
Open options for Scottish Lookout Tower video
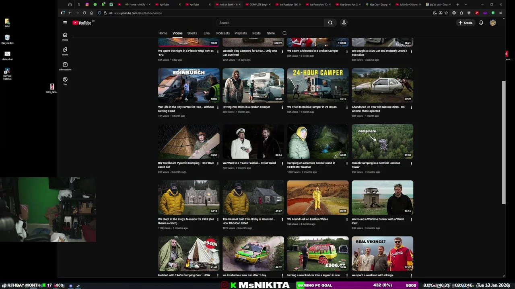click(411, 164)
